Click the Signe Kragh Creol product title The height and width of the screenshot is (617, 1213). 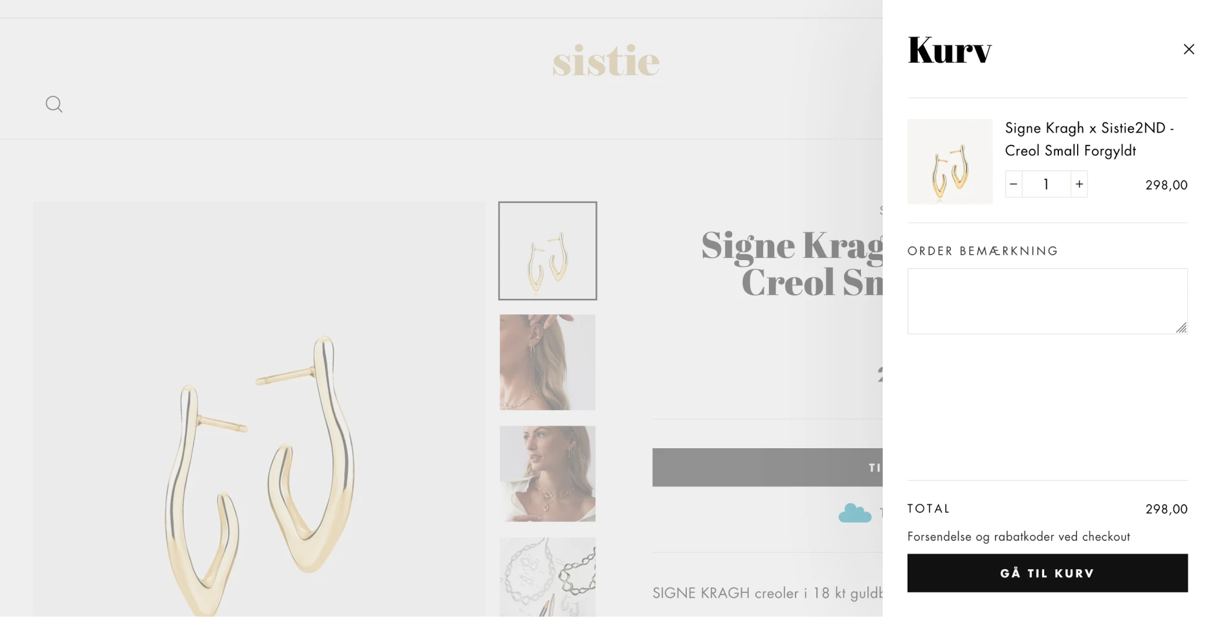click(792, 263)
